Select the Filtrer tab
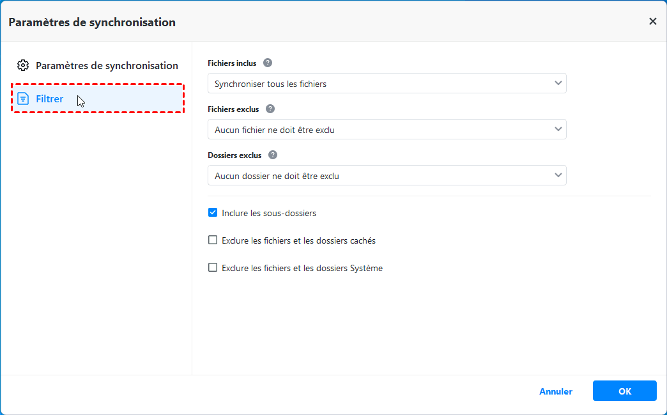The height and width of the screenshot is (415, 667). pos(50,98)
